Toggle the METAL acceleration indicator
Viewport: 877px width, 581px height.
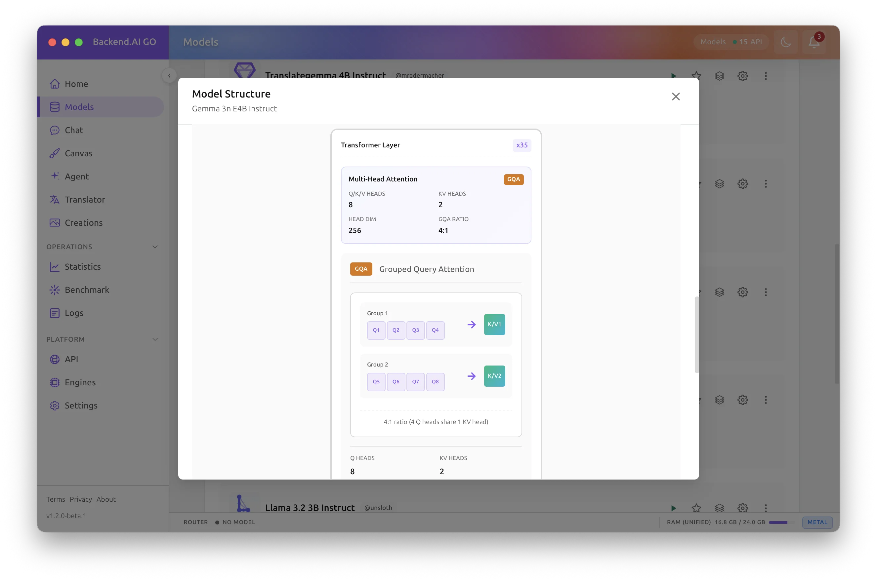point(817,522)
